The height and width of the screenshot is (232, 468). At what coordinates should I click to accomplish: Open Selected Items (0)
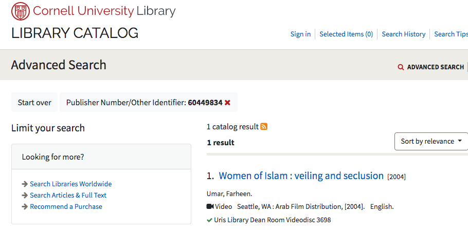pyautogui.click(x=346, y=34)
